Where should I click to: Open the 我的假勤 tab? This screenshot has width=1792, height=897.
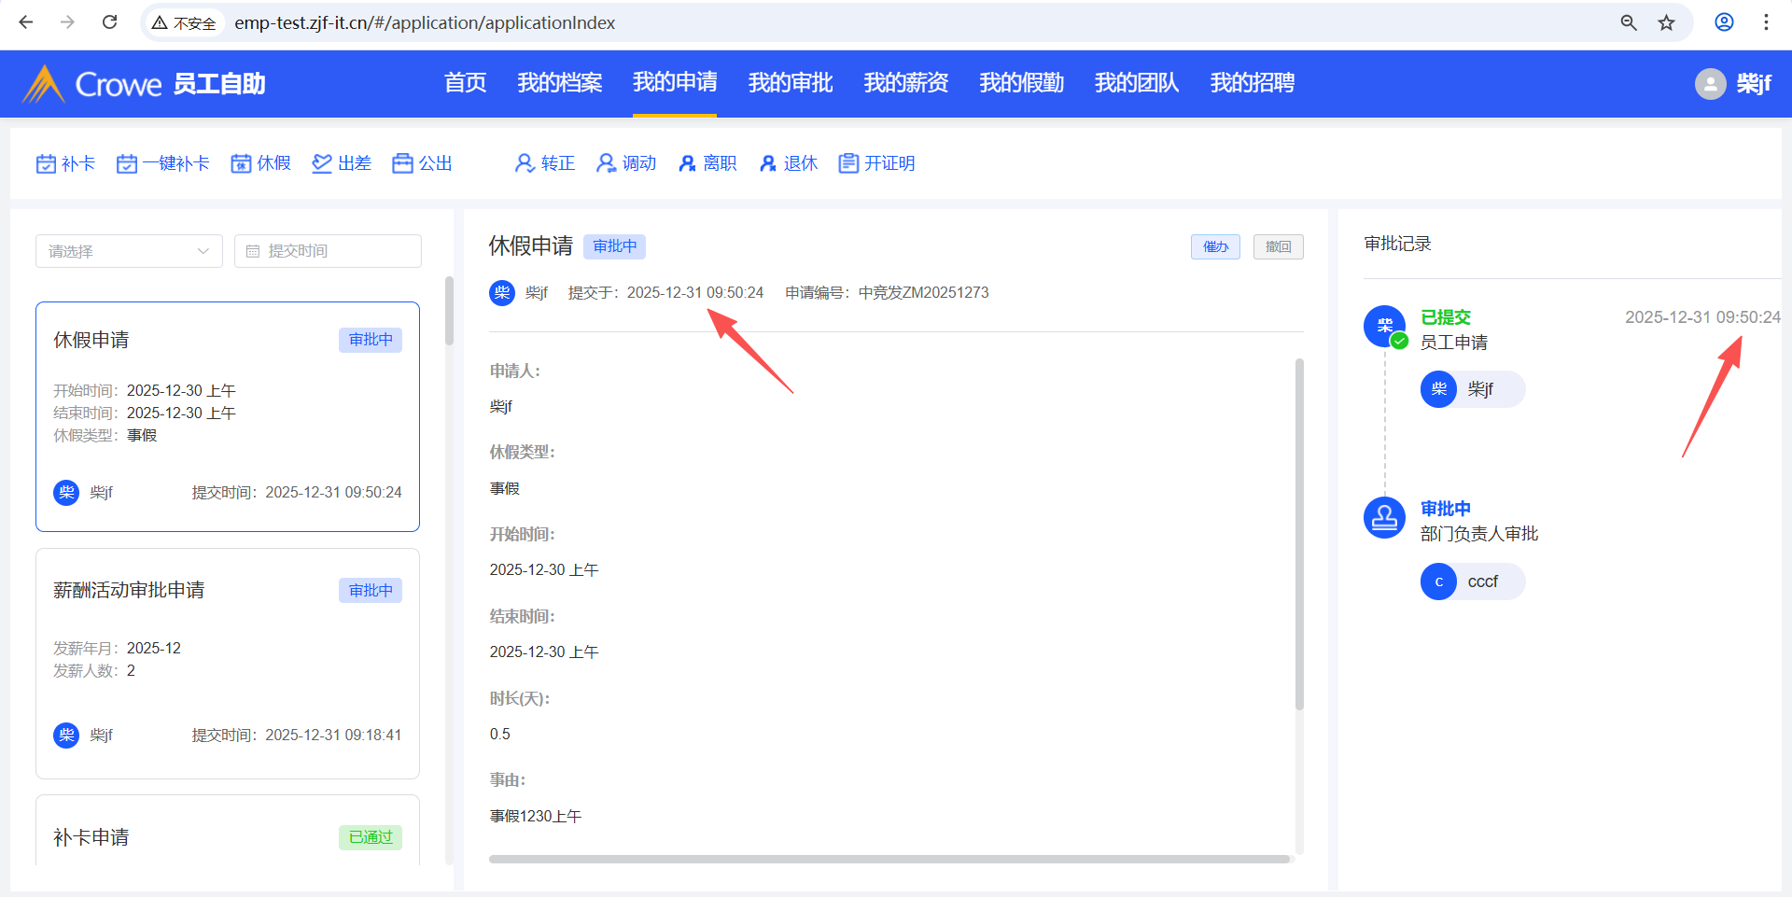click(1022, 83)
